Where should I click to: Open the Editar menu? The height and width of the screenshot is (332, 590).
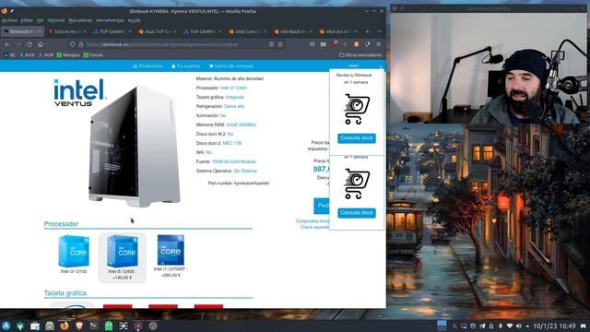pyautogui.click(x=27, y=20)
